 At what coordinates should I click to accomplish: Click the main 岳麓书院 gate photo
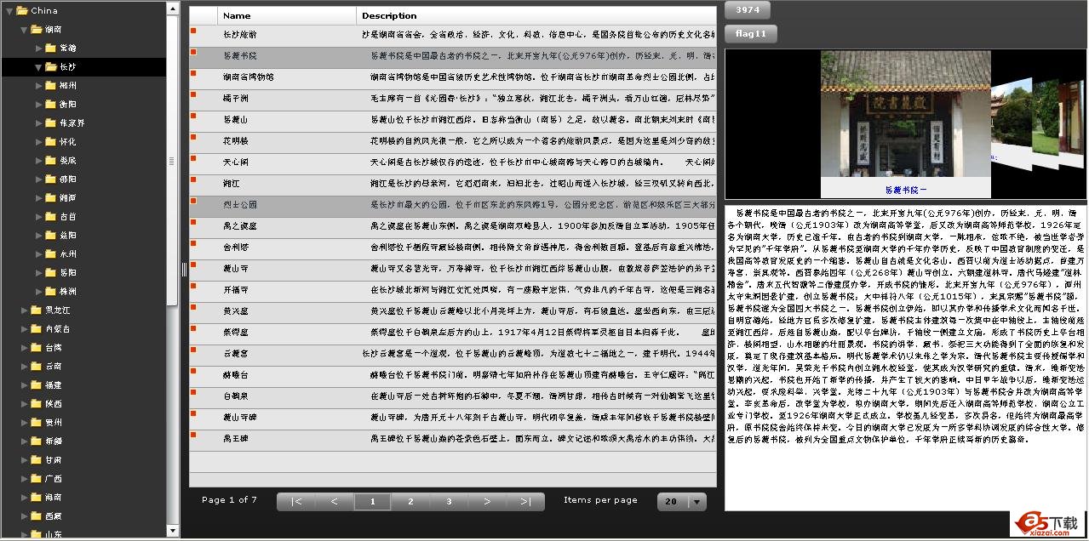click(x=906, y=114)
